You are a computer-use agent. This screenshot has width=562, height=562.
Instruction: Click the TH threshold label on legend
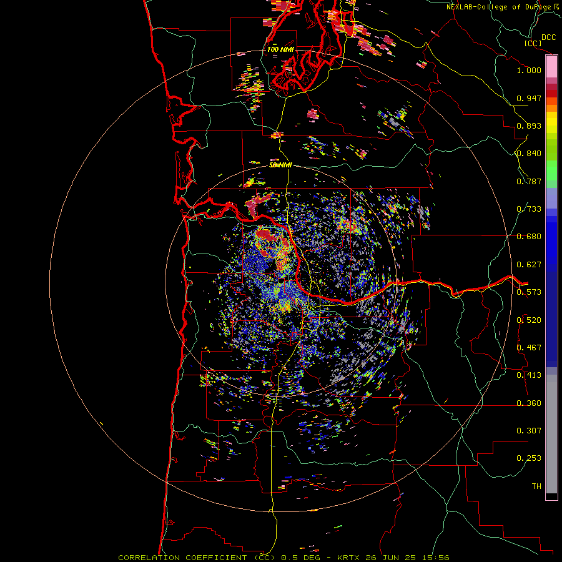[x=536, y=486]
